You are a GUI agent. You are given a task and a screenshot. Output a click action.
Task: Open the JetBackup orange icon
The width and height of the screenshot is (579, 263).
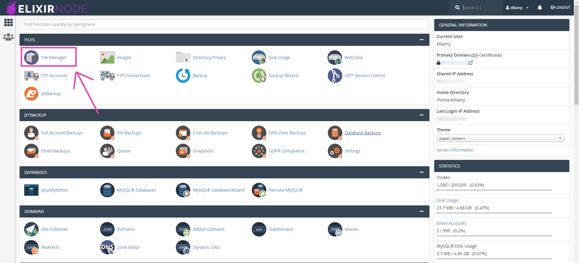(31, 94)
